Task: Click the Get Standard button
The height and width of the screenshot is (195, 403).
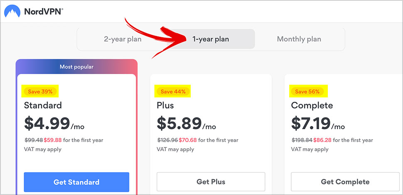Action: [76, 182]
